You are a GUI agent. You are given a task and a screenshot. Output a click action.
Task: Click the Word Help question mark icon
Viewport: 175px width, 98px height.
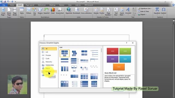[x=173, y=5]
